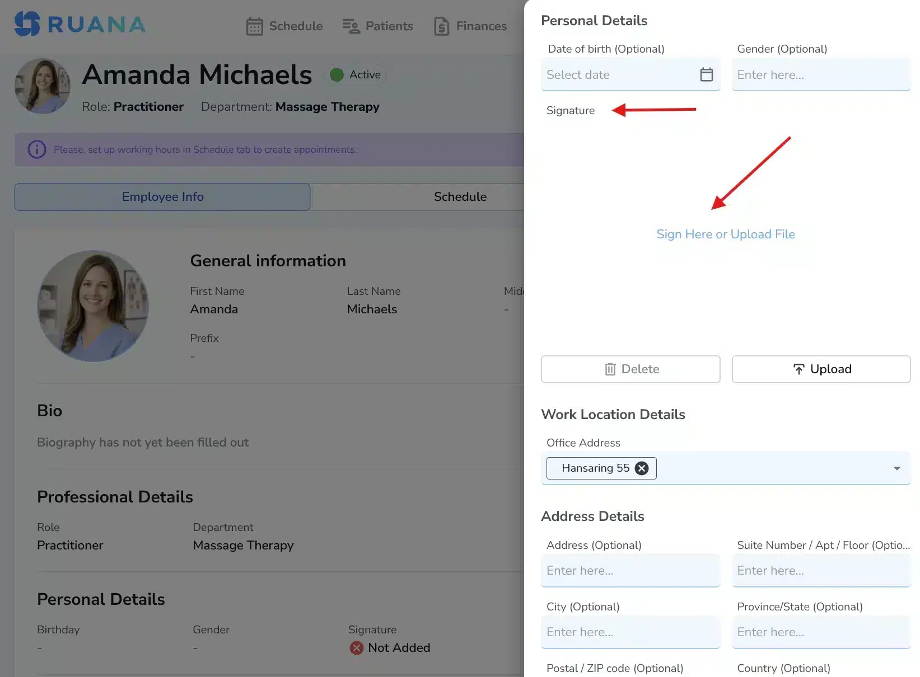The width and height of the screenshot is (920, 677).
Task: Open the Finances document icon
Action: tap(441, 26)
